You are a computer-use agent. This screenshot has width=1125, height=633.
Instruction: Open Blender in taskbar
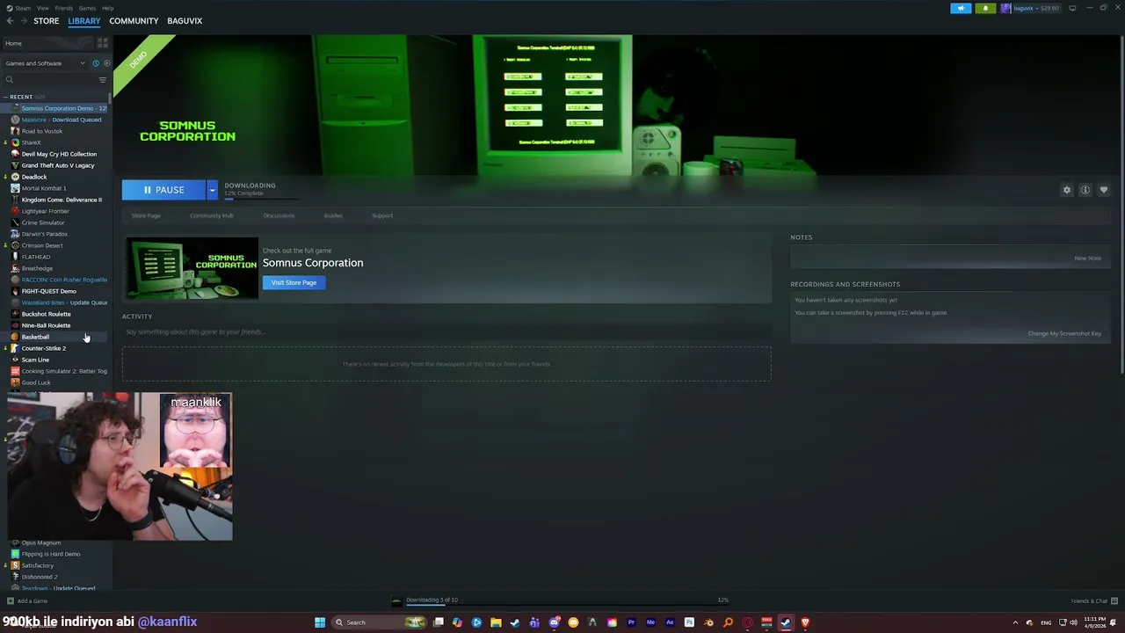(708, 622)
